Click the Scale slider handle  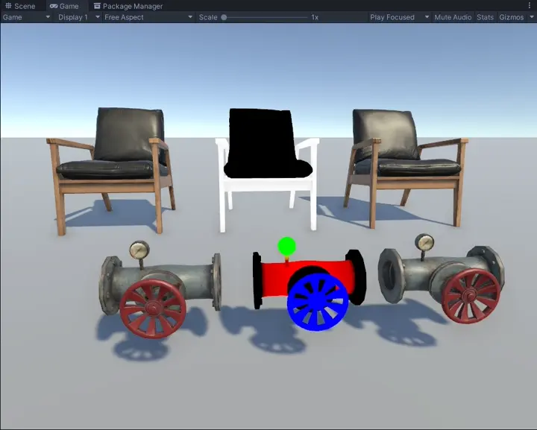pyautogui.click(x=224, y=17)
